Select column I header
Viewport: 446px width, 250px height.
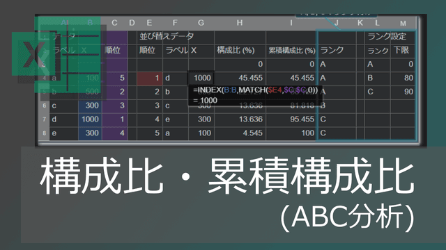tap(291, 23)
